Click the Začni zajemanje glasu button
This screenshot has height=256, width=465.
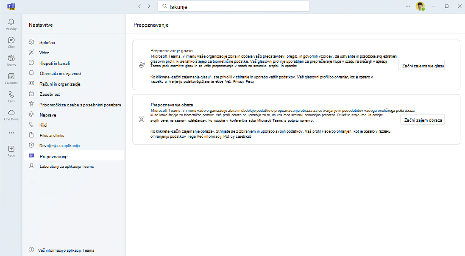click(x=421, y=66)
